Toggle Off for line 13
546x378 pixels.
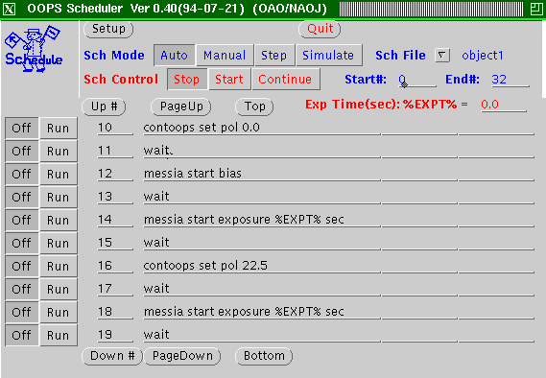pyautogui.click(x=21, y=197)
